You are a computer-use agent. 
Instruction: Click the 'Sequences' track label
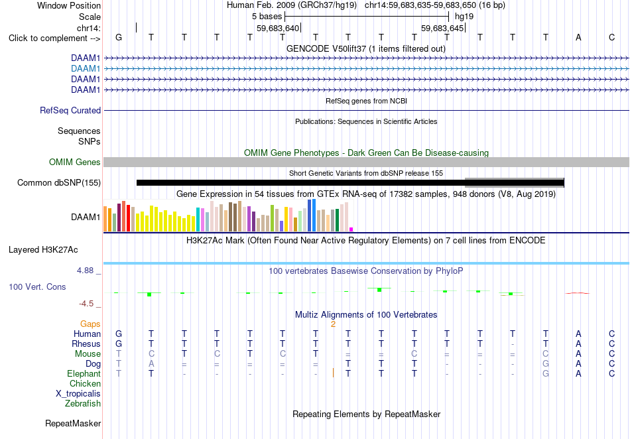[79, 131]
